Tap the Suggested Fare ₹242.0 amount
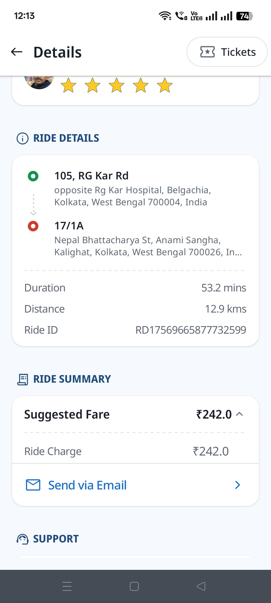This screenshot has width=271, height=603. [214, 414]
